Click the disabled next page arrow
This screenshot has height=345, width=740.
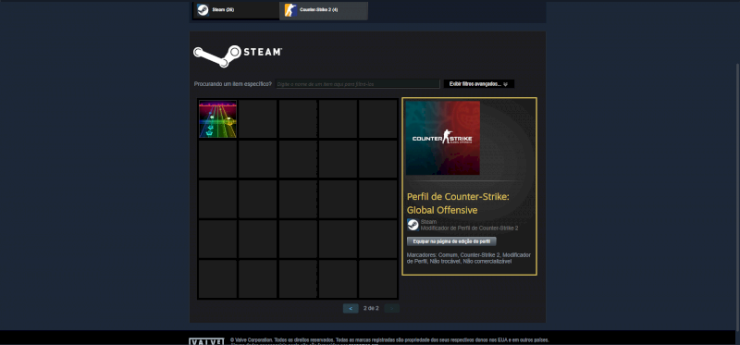click(x=391, y=309)
